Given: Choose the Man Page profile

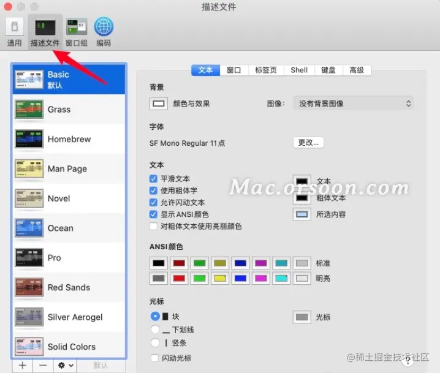Looking at the screenshot, I should pos(69,168).
